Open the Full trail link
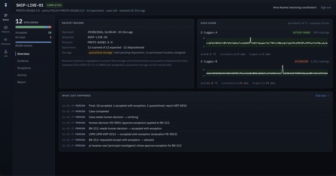The width and height of the screenshot is (336, 176). coord(322,96)
